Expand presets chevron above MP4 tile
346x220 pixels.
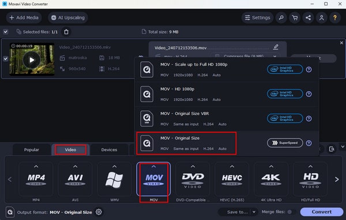click(x=36, y=166)
